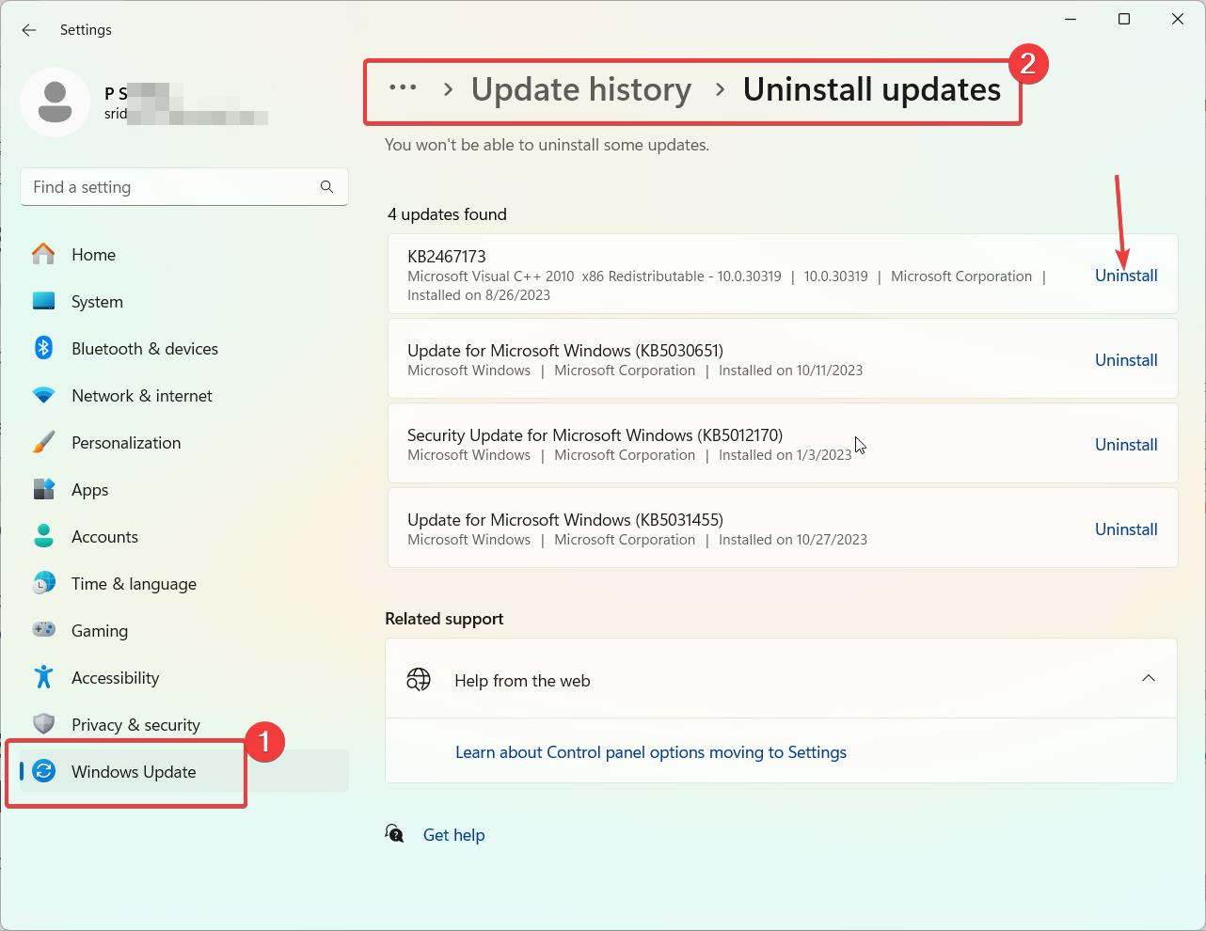Click 'Installed on 1/3/2023' text

click(785, 455)
